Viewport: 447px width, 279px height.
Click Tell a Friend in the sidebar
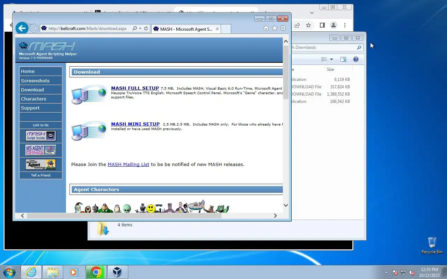click(x=41, y=175)
